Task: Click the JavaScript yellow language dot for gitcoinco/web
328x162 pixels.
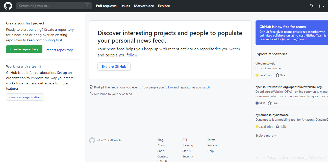Action: (257, 75)
